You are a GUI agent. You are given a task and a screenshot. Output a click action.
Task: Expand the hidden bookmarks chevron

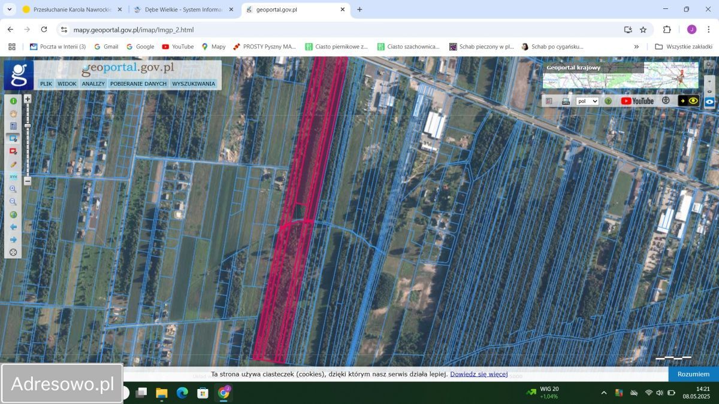[636, 46]
